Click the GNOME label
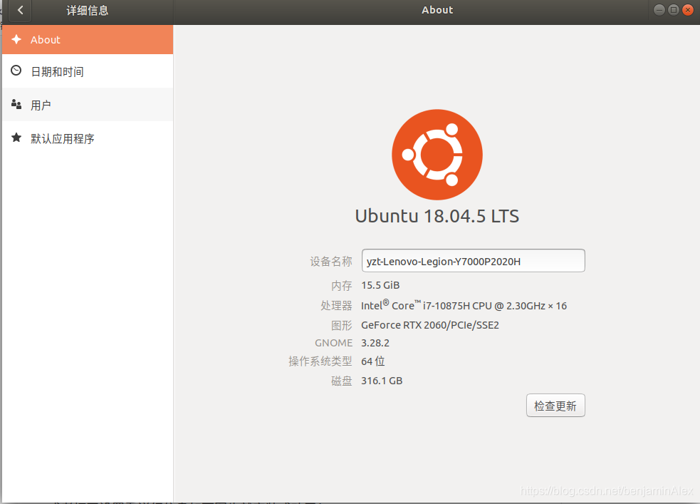Image resolution: width=700 pixels, height=504 pixels. tap(333, 343)
